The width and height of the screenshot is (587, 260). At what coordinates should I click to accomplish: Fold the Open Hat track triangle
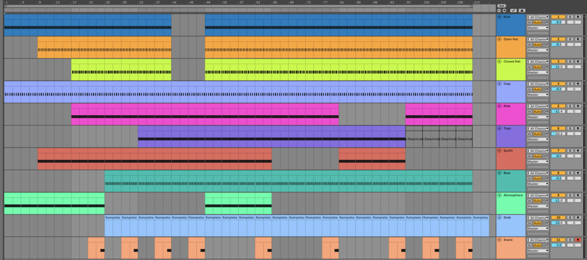(x=499, y=39)
